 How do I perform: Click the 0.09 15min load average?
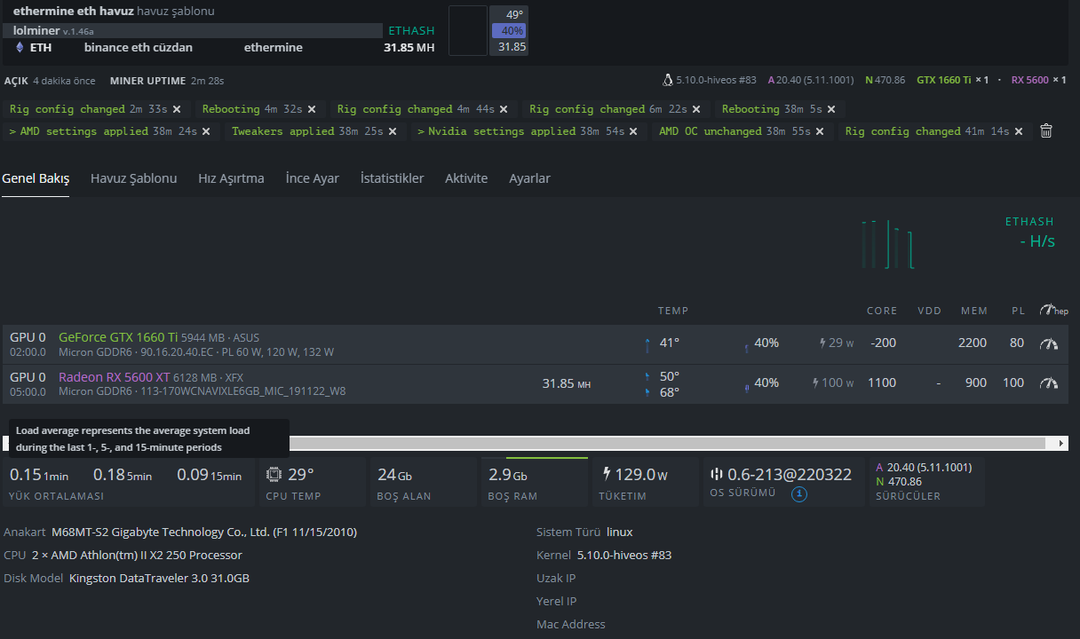[x=210, y=475]
